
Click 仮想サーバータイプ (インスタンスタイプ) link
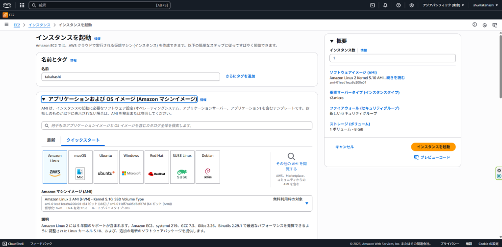pyautogui.click(x=364, y=93)
